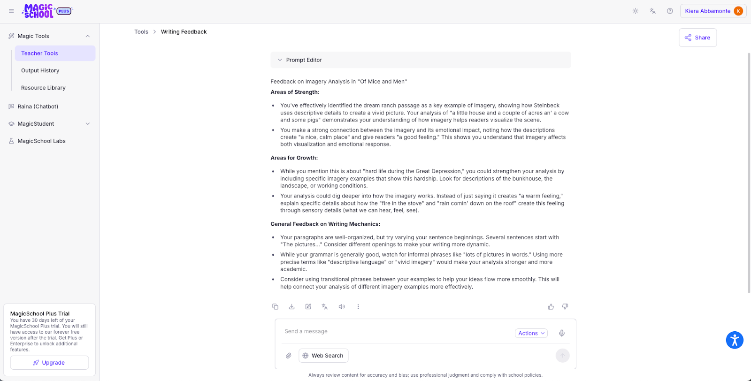Toggle light/dark theme with the sun icon
This screenshot has height=381, width=751.
[636, 10]
